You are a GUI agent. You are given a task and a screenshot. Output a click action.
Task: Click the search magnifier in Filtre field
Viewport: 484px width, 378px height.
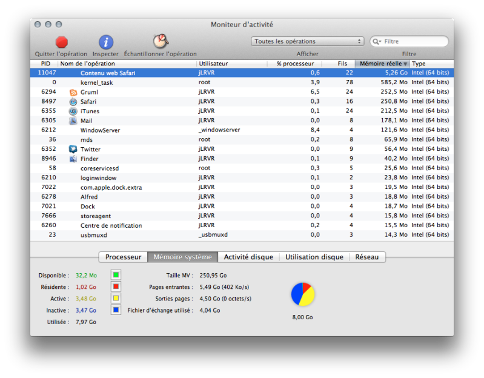click(377, 41)
